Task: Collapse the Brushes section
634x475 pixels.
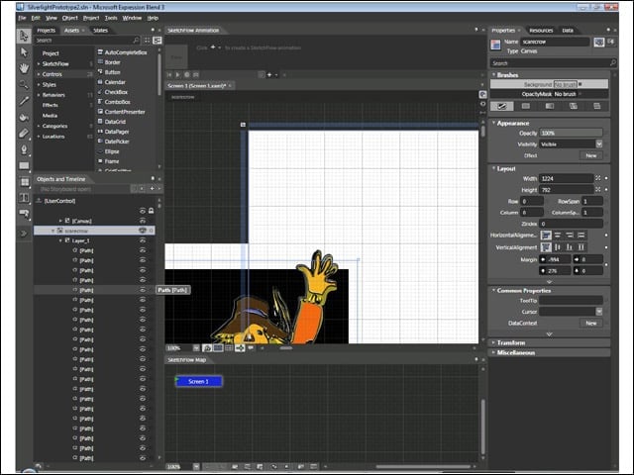Action: click(493, 75)
